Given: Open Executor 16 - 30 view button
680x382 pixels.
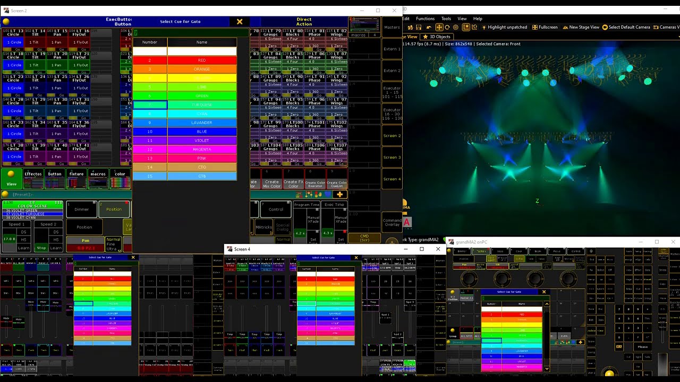Looking at the screenshot, I should 392,114.
